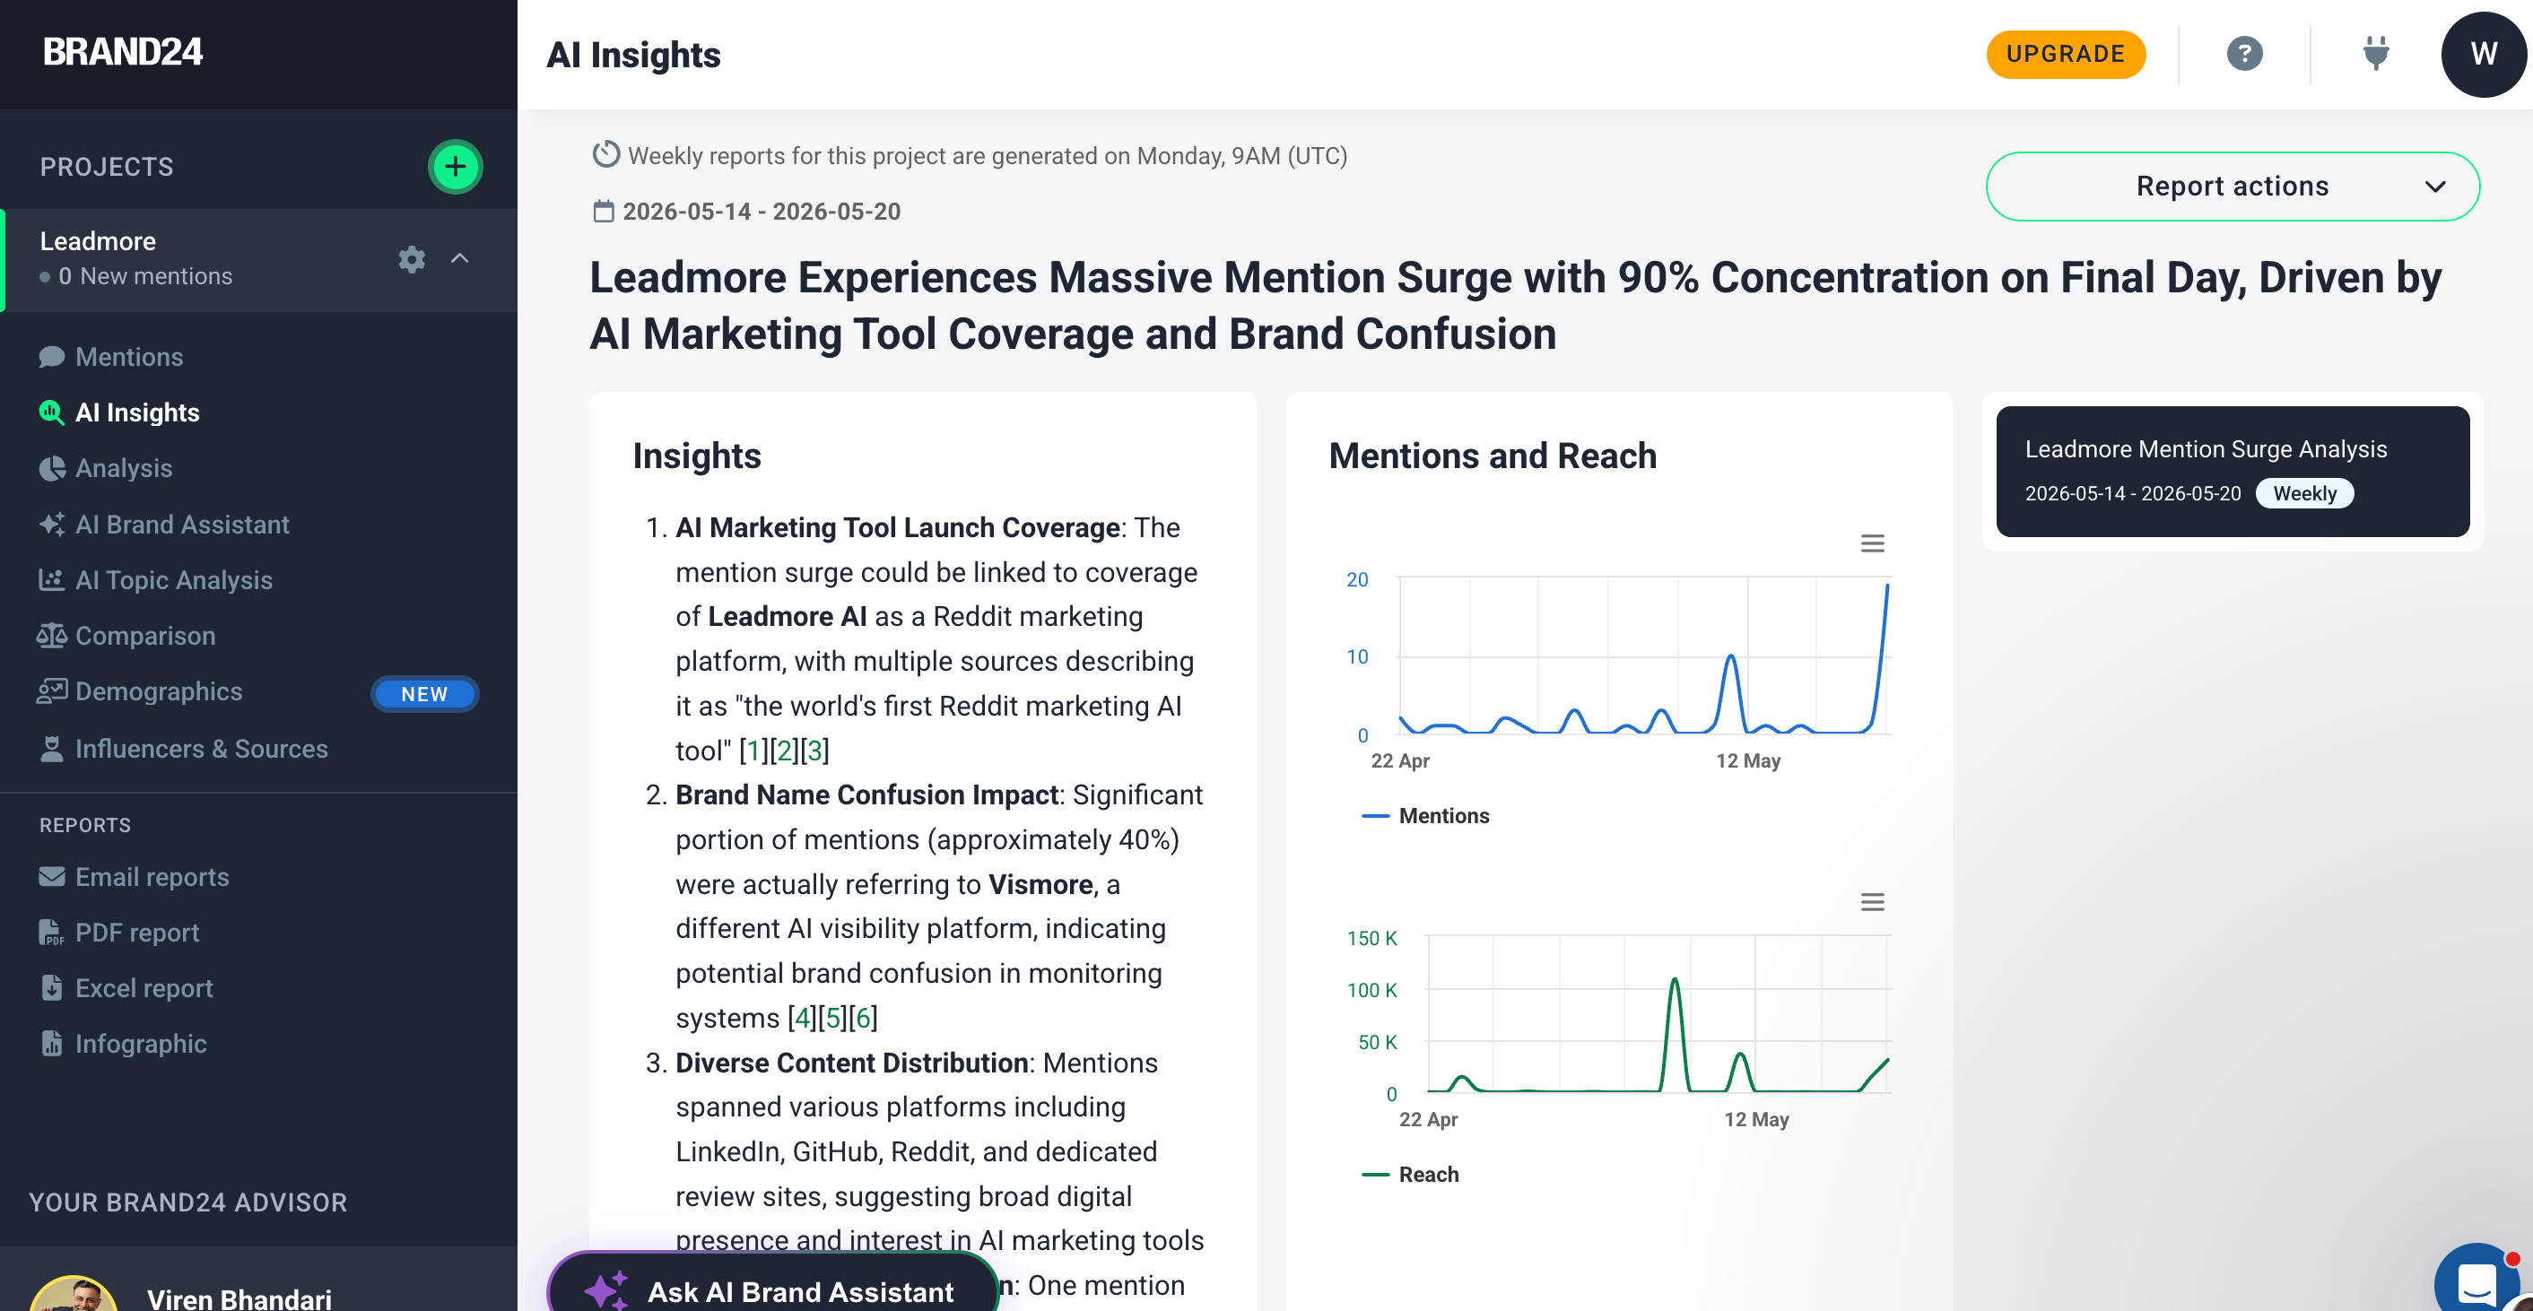This screenshot has height=1311, width=2533.
Task: Click the Weekly tag on report card
Action: [2304, 493]
